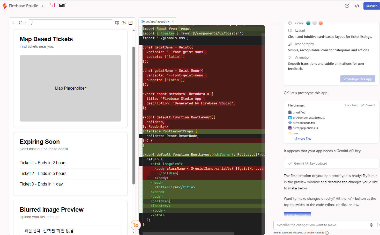Click the Blurred Image Preview heading
This screenshot has width=380, height=235.
pyautogui.click(x=51, y=210)
